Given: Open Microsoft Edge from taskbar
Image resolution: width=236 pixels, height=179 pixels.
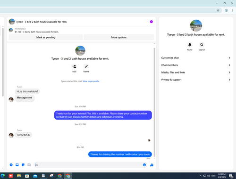Looking at the screenshot, I should tap(3, 176).
